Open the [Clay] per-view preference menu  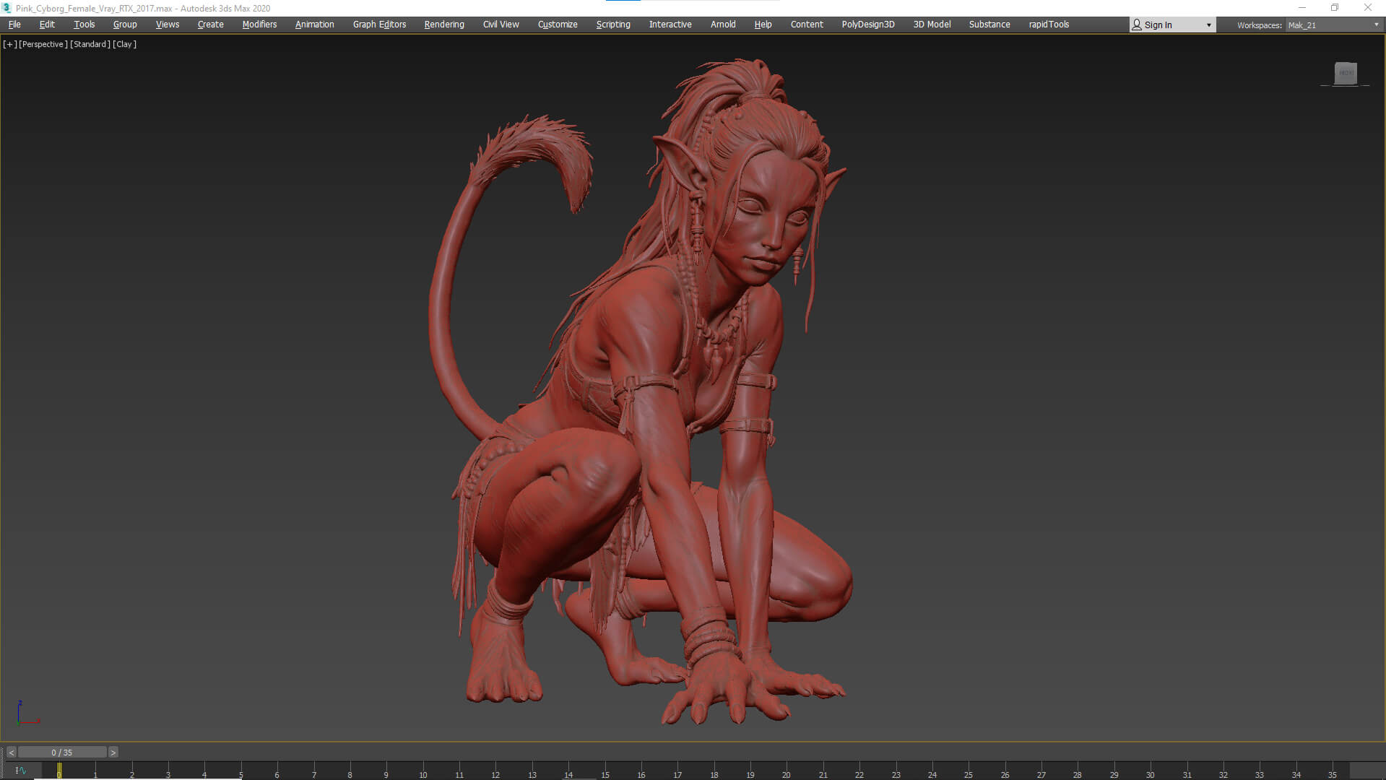(x=125, y=44)
